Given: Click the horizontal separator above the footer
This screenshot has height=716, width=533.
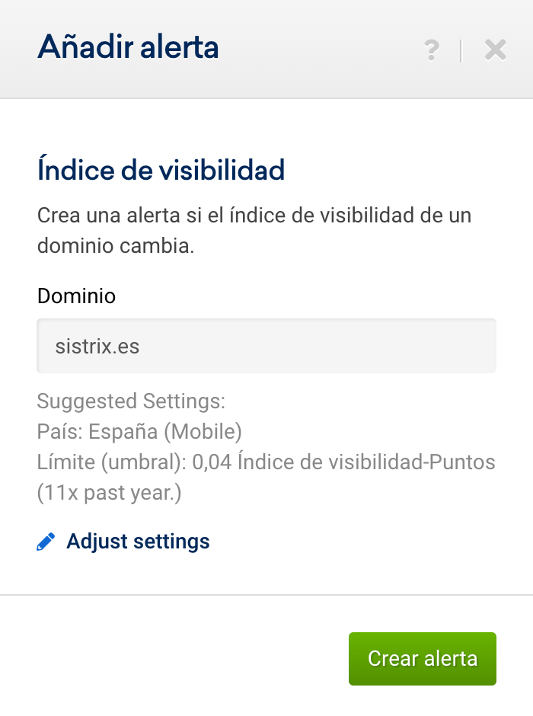Looking at the screenshot, I should (x=266, y=595).
